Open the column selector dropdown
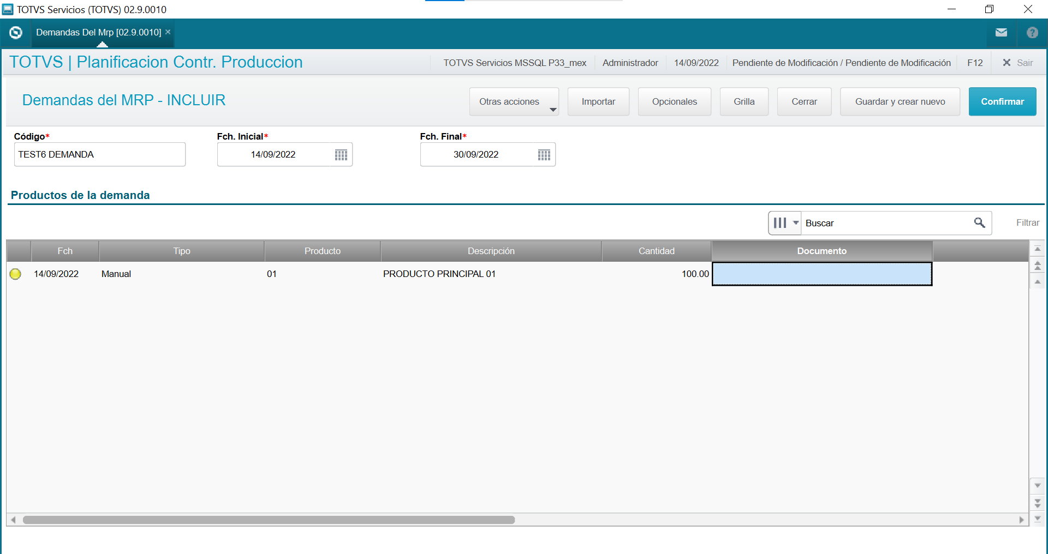This screenshot has height=554, width=1048. point(785,223)
